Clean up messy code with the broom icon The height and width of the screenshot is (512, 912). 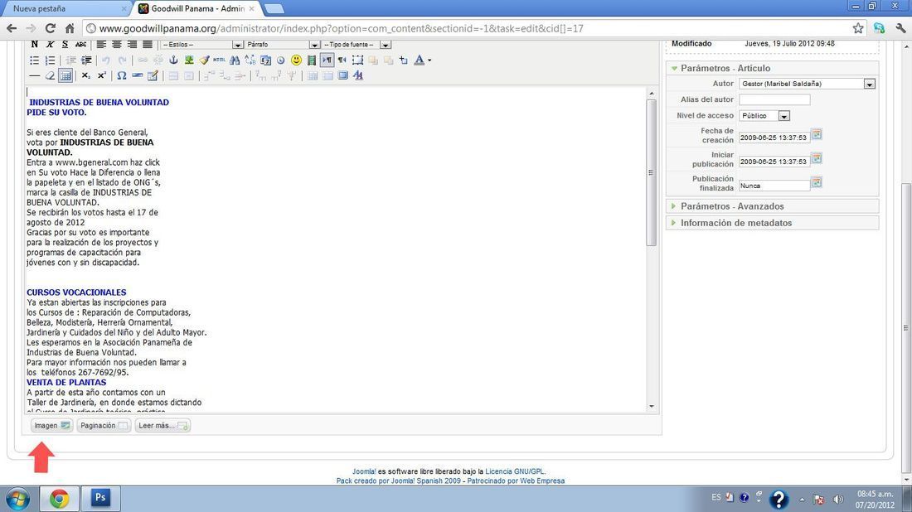point(204,60)
